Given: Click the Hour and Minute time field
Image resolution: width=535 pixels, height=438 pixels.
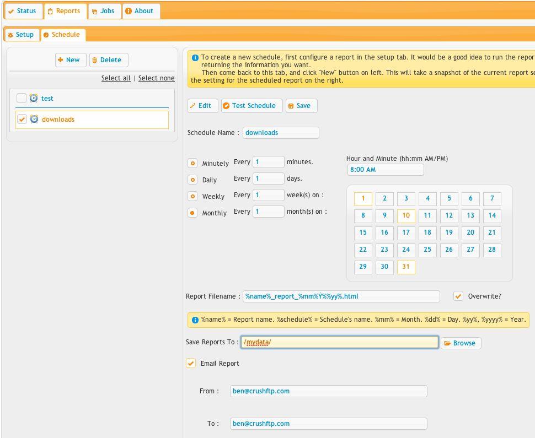Looking at the screenshot, I should [386, 169].
